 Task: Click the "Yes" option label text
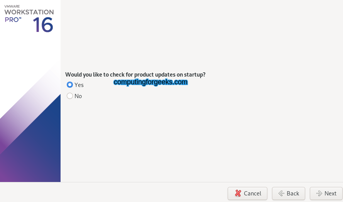79,85
